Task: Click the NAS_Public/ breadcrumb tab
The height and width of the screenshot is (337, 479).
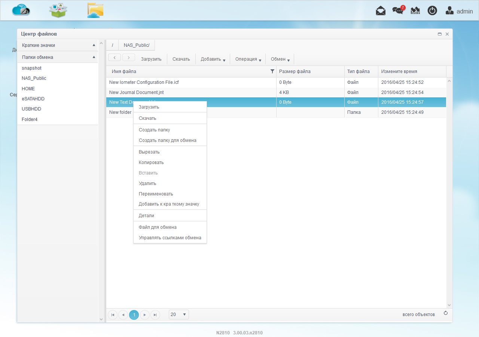Action: (137, 45)
